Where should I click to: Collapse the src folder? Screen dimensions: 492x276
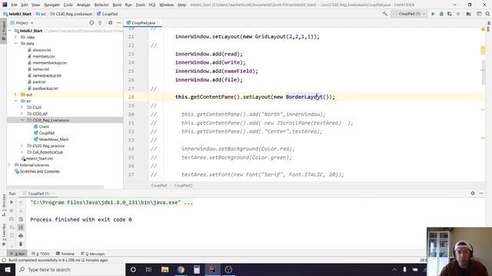(15, 100)
